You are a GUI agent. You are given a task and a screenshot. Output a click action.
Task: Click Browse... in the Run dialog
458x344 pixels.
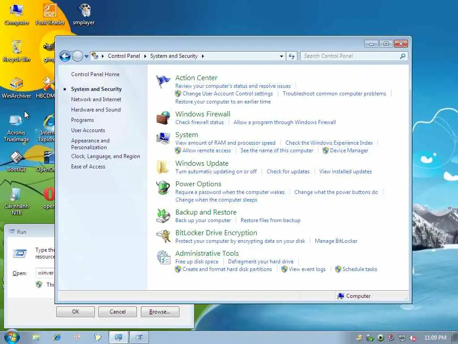click(x=160, y=312)
